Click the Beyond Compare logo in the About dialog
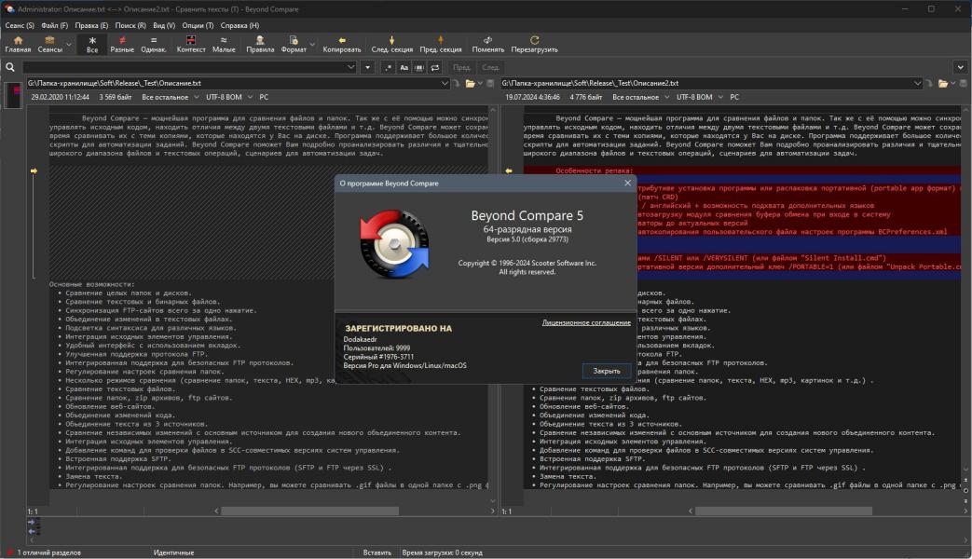Image resolution: width=972 pixels, height=559 pixels. coord(394,243)
